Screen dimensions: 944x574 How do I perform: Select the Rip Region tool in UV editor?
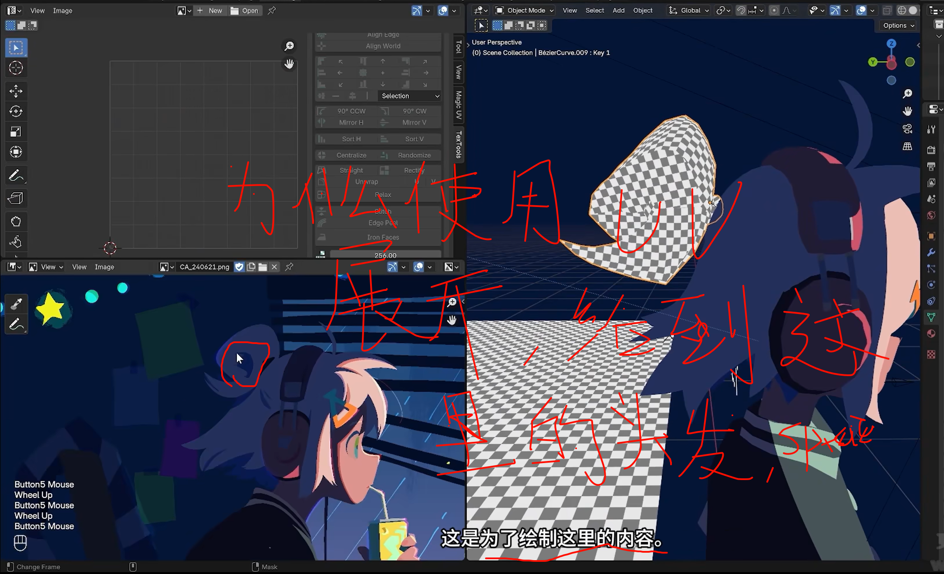[16, 198]
